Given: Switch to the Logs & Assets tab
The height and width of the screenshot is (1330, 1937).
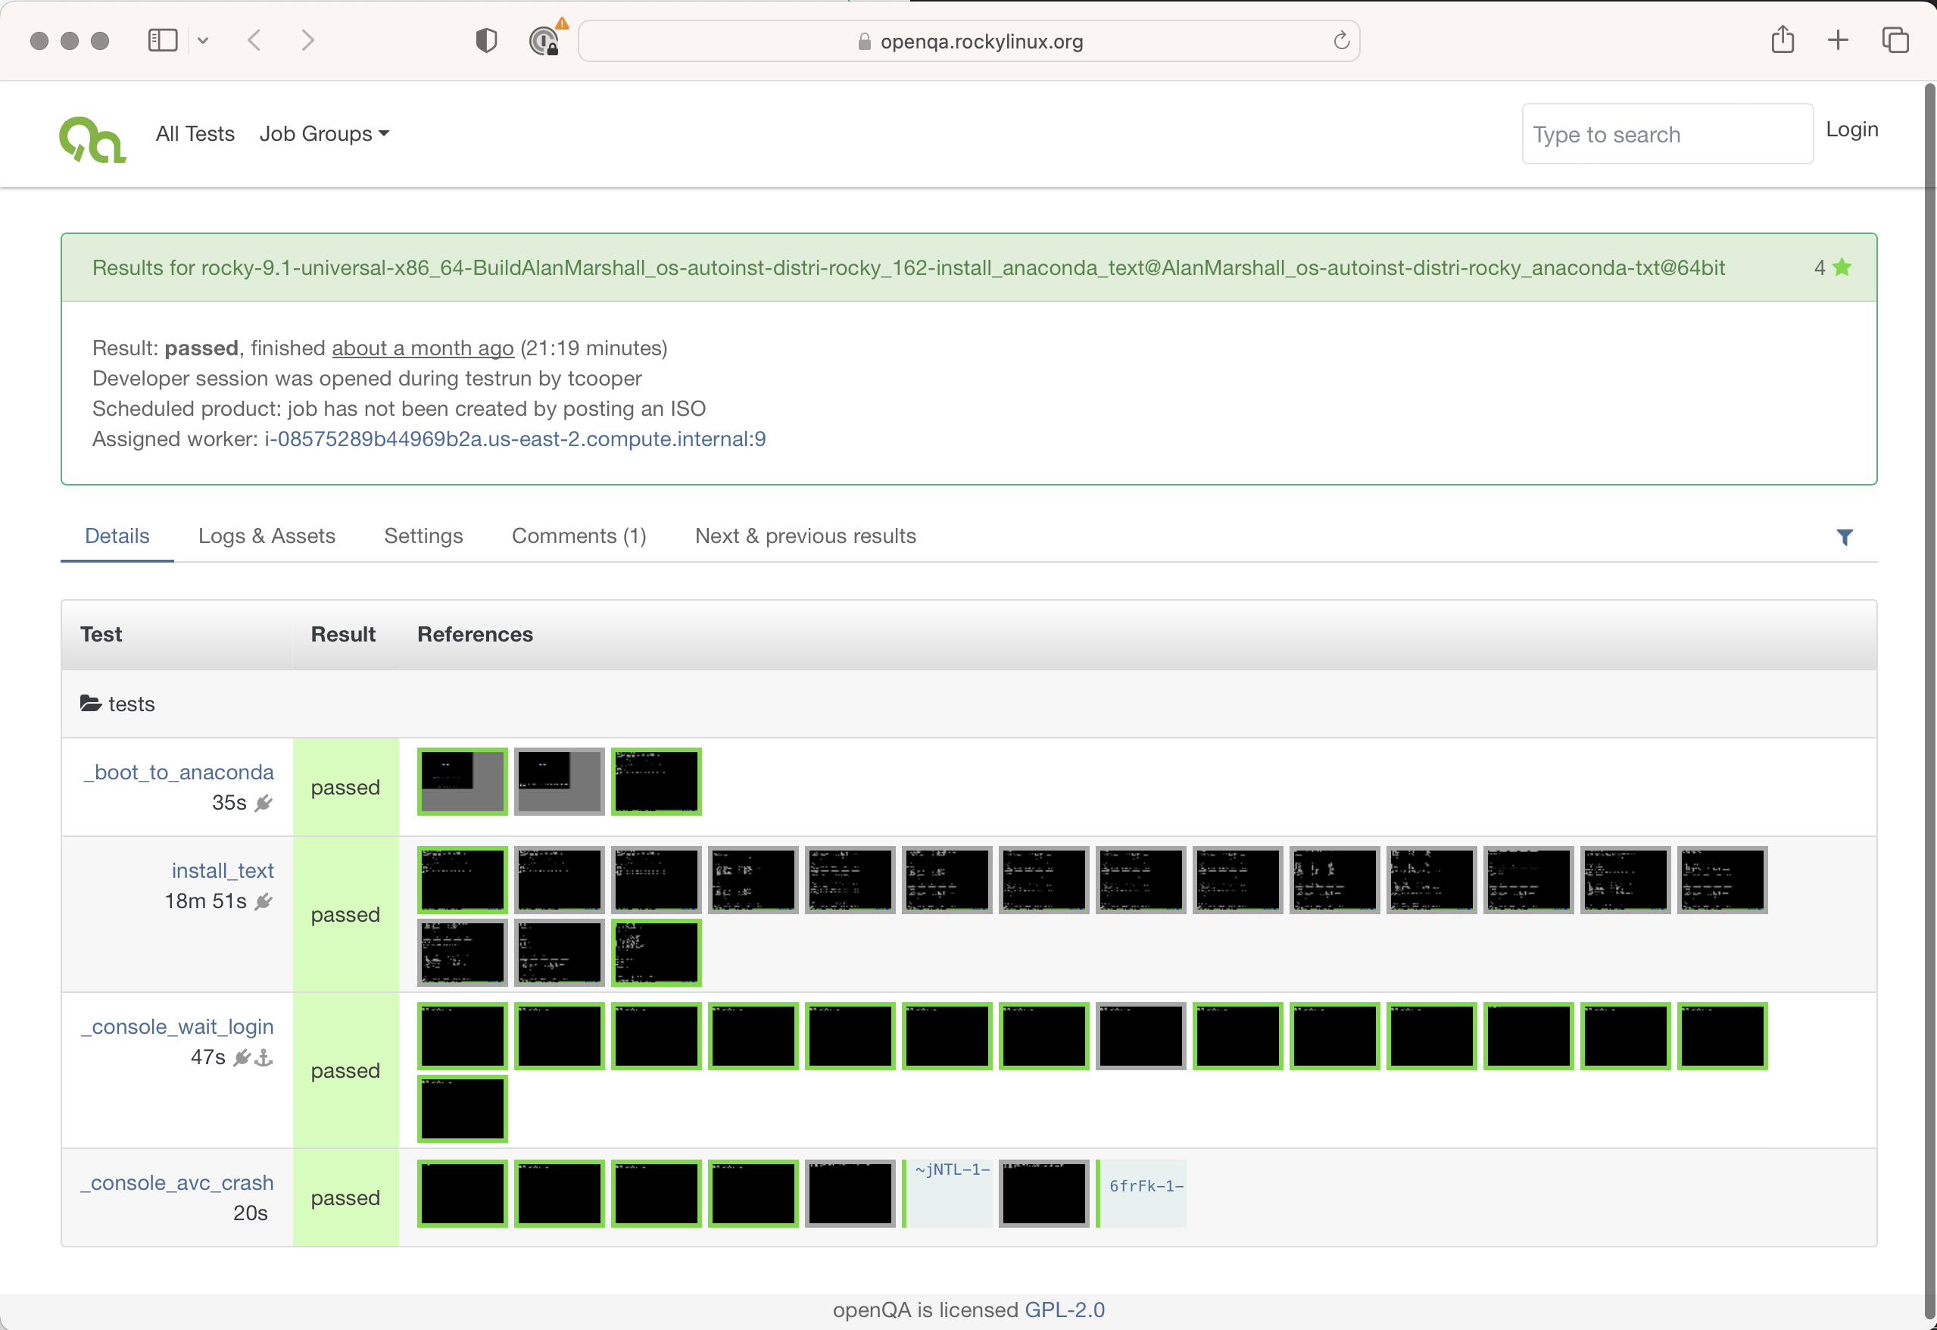Looking at the screenshot, I should coord(267,536).
